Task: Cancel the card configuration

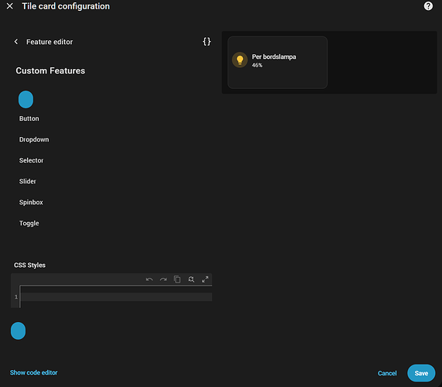Action: pos(387,373)
